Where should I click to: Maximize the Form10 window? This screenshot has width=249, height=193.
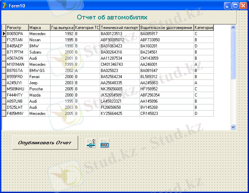[235, 5]
